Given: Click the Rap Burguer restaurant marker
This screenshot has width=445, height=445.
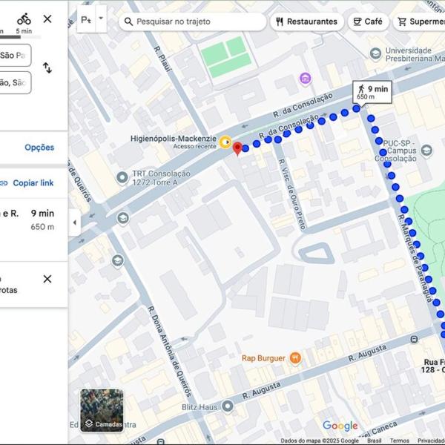Looking at the screenshot, I should pyautogui.click(x=295, y=358).
